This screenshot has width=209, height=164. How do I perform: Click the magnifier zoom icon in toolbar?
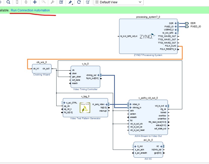[x=8, y=2]
